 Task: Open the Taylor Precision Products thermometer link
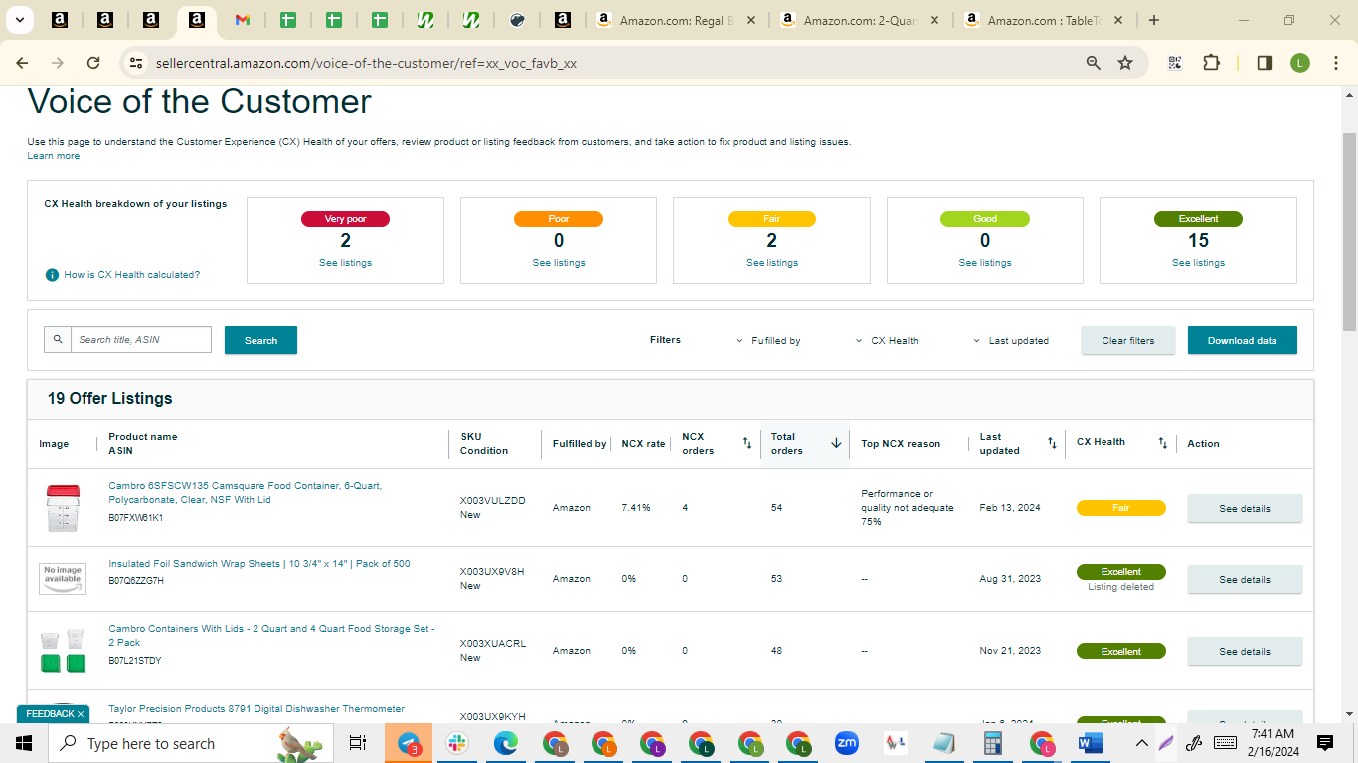pos(256,709)
